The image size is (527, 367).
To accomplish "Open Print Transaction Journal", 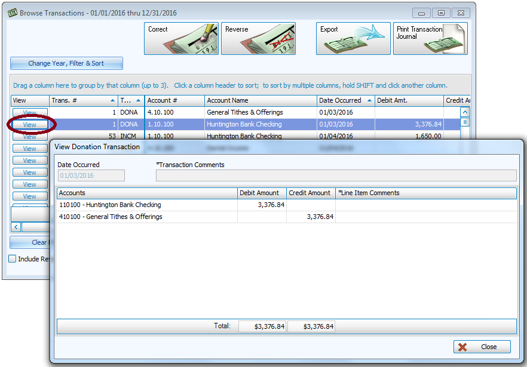I will 430,39.
